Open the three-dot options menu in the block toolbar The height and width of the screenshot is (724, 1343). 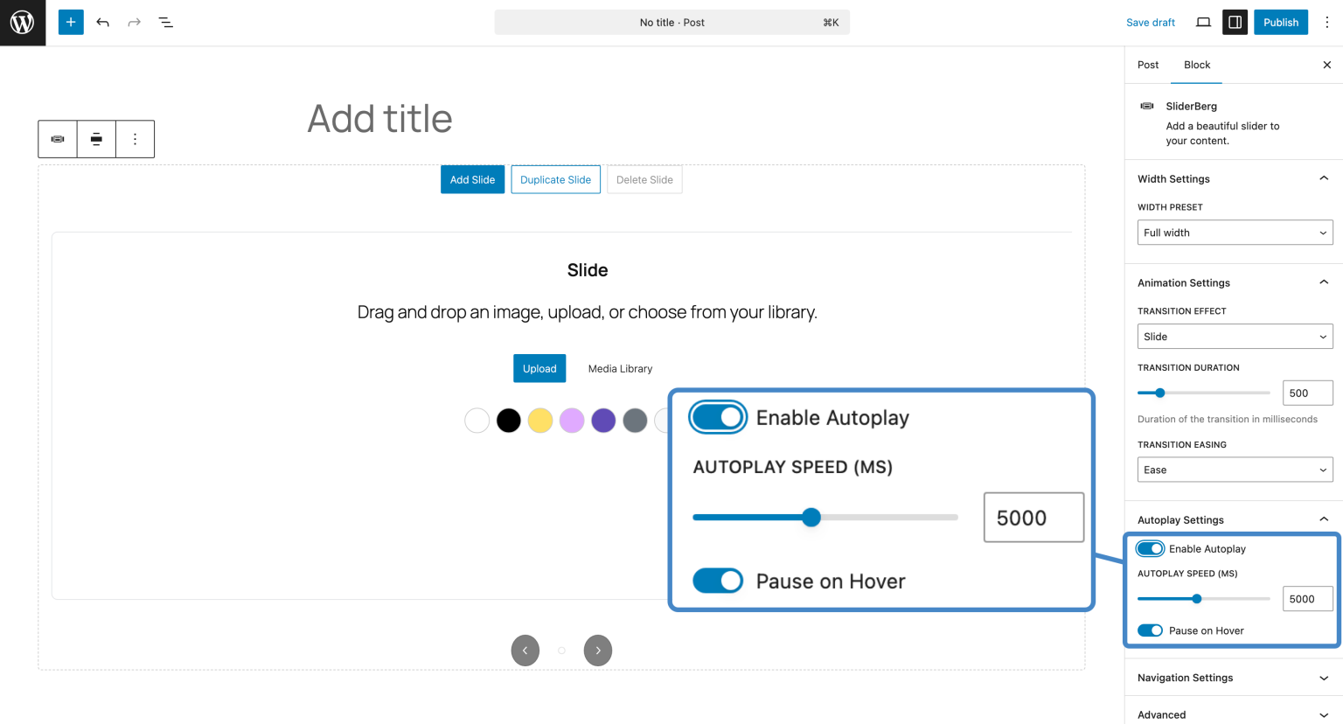point(135,139)
